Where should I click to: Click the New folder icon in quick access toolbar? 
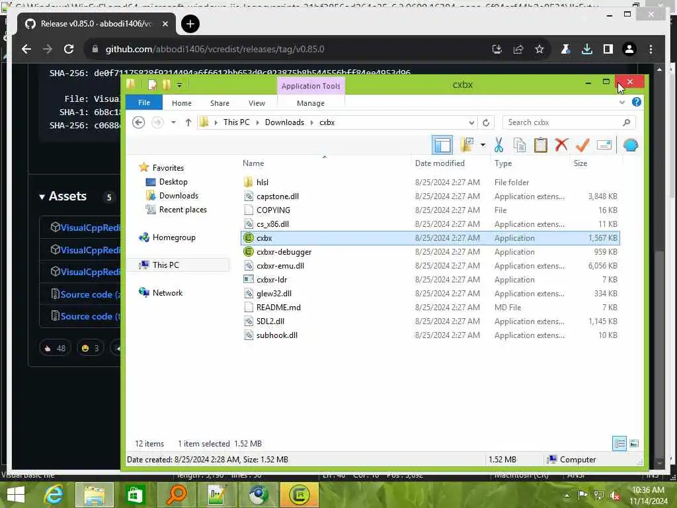(167, 85)
